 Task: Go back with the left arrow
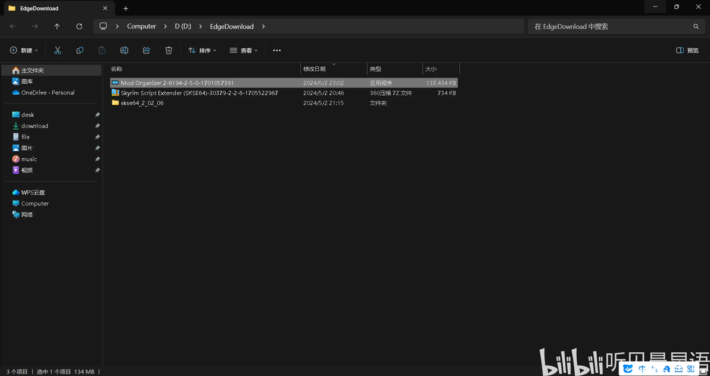click(13, 26)
